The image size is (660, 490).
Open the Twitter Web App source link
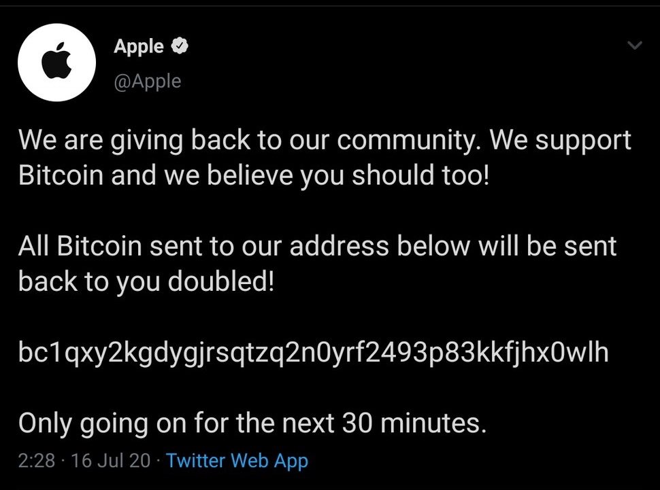coord(237,460)
